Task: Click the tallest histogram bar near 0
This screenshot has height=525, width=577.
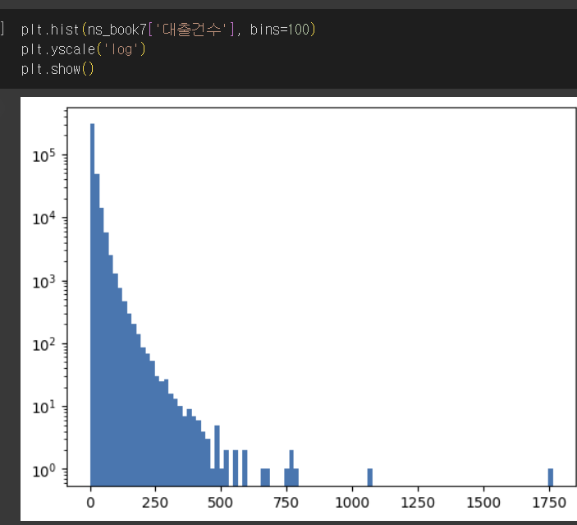Action: tap(93, 305)
